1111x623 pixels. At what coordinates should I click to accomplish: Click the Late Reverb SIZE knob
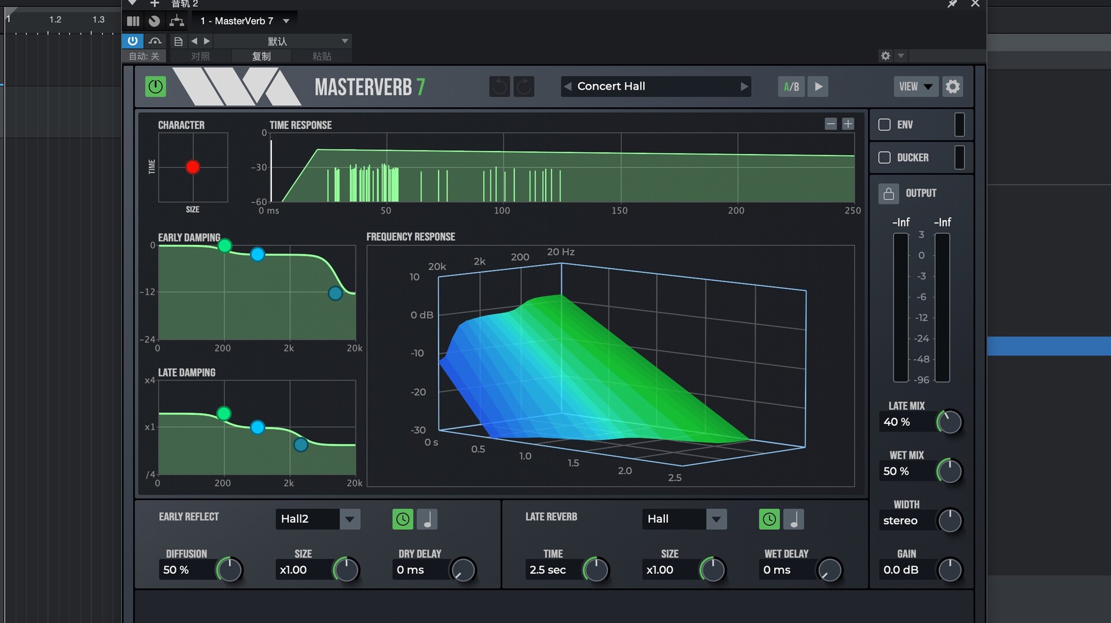(x=712, y=570)
